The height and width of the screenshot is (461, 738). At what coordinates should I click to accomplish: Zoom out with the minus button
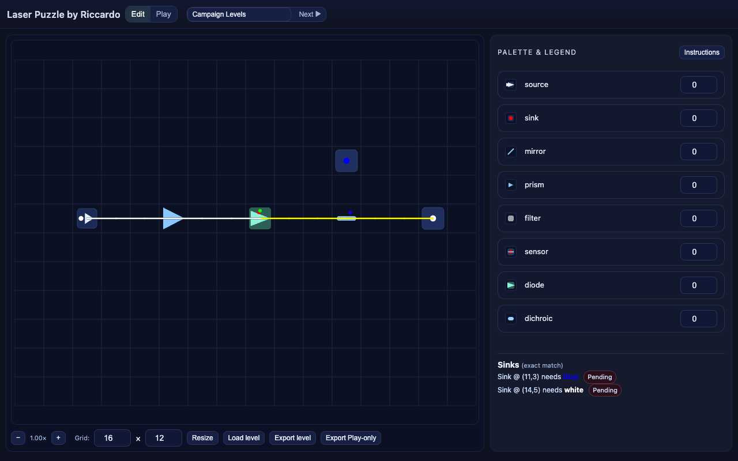pos(18,438)
